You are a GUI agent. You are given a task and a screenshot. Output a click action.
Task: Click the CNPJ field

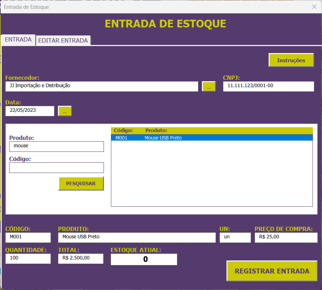click(268, 86)
